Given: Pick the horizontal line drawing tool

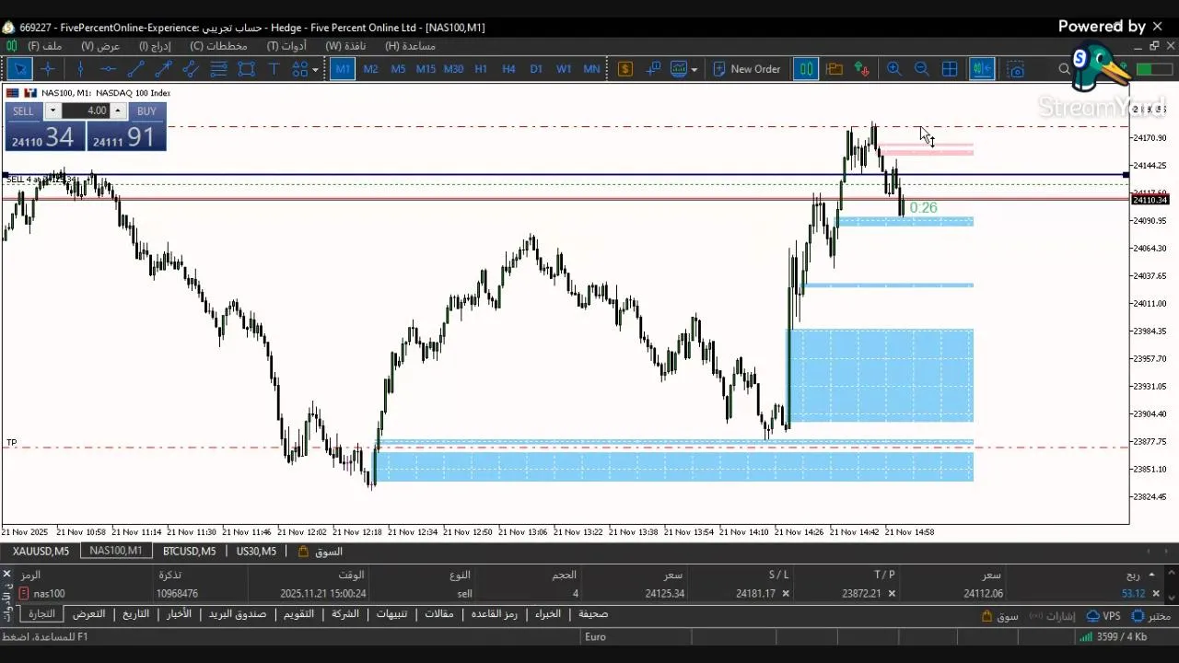Looking at the screenshot, I should [x=108, y=69].
